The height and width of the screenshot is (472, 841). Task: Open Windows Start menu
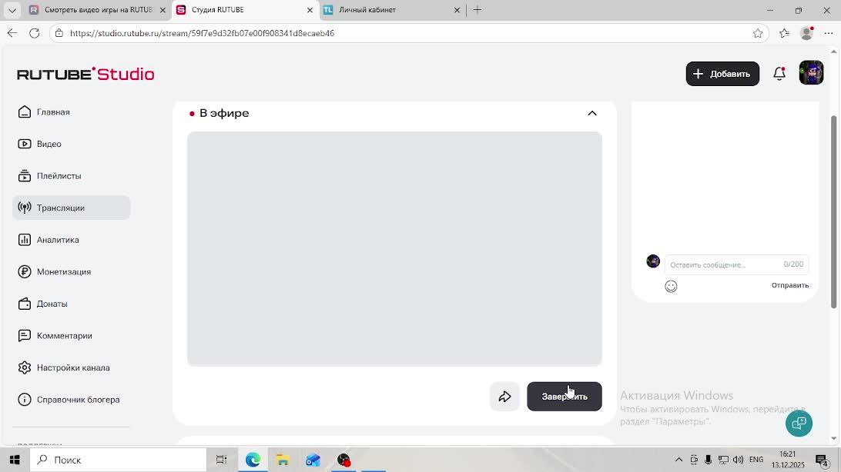[x=15, y=460]
